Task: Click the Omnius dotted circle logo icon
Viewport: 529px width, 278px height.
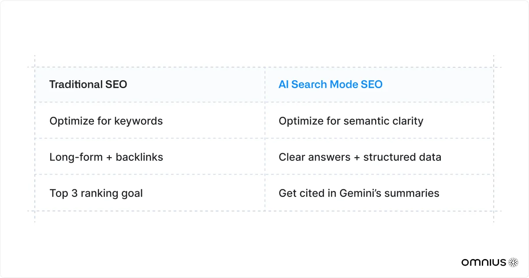Action: coord(514,262)
